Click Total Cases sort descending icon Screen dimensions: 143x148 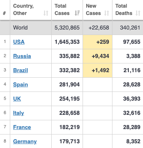[x=77, y=13]
